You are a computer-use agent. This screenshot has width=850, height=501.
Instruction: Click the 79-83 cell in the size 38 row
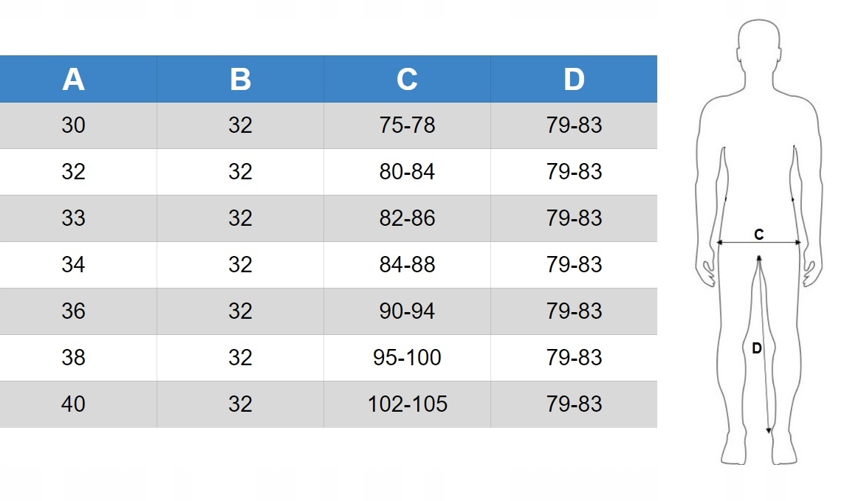tap(574, 357)
